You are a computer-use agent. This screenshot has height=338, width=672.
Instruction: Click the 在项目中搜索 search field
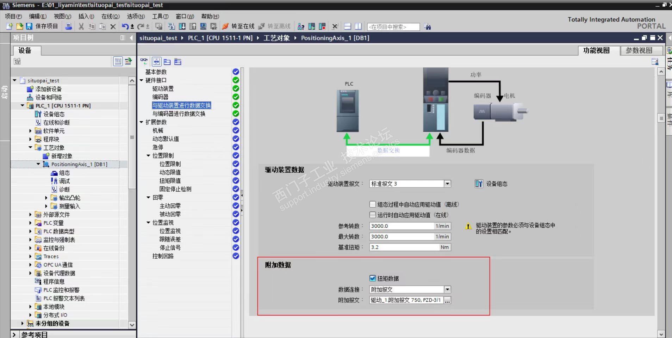point(393,27)
